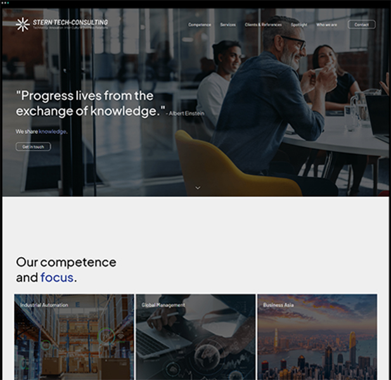Screen dimensions: 391x380
Task: Open the Industrial Automation card
Action: pyautogui.click(x=74, y=337)
